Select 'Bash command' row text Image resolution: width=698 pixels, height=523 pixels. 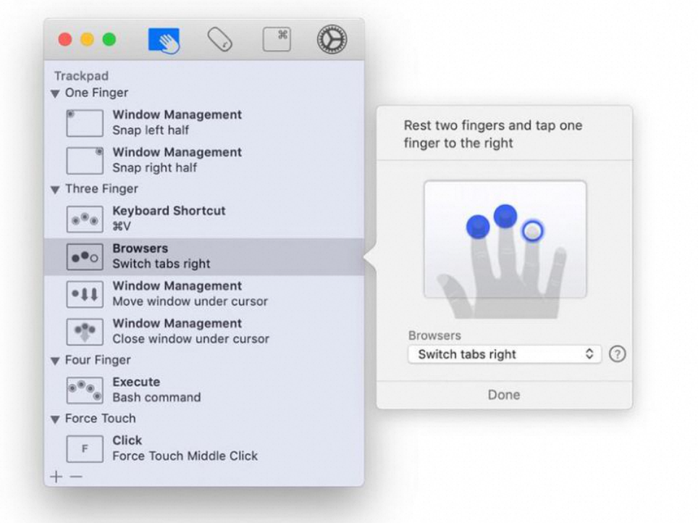tap(156, 397)
